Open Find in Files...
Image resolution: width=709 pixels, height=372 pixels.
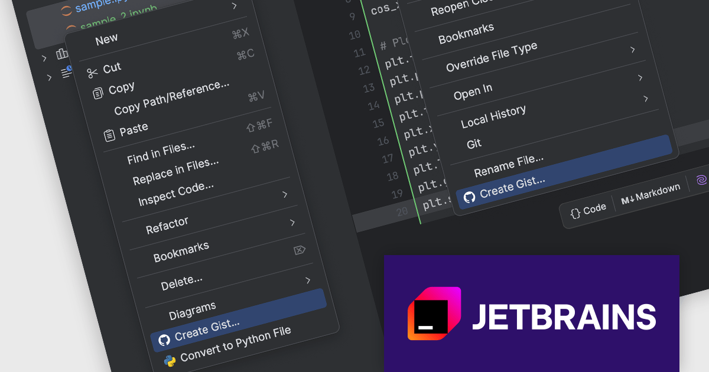pos(161,152)
